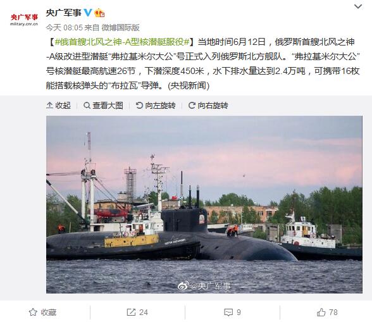Screen dimensions: 372x322
Task: Open the post options chevron menu
Action: click(x=358, y=7)
